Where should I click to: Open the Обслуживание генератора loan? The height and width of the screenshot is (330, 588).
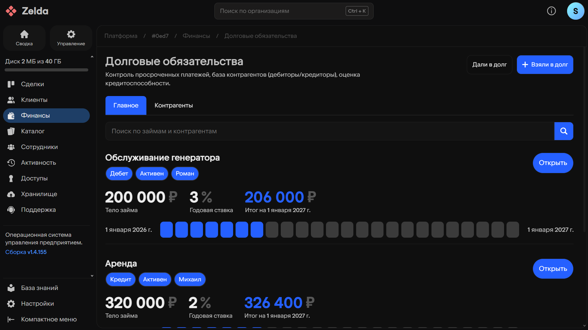pos(553,163)
